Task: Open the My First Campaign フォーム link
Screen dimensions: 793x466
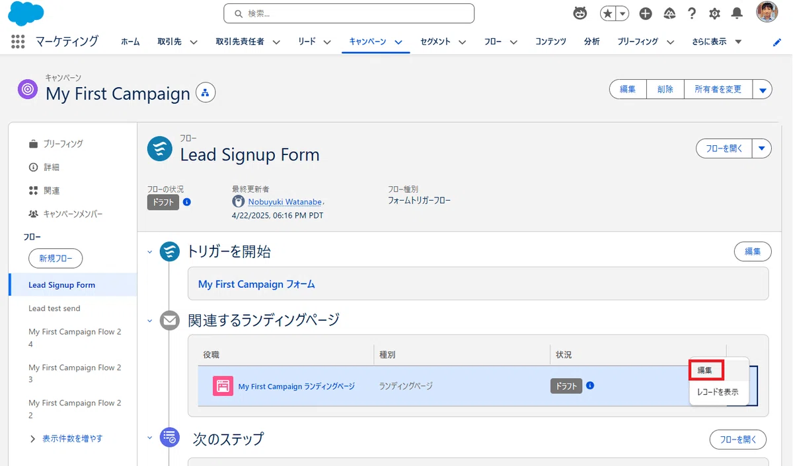Action: pyautogui.click(x=256, y=284)
